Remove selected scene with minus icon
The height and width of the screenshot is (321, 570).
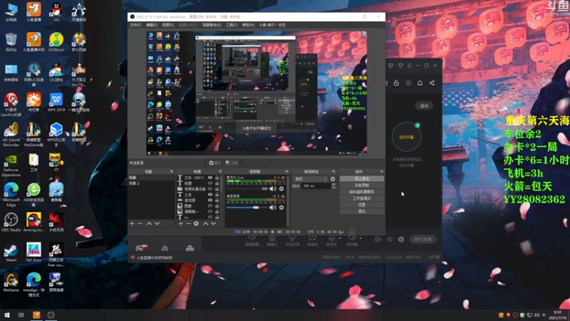pyautogui.click(x=140, y=223)
